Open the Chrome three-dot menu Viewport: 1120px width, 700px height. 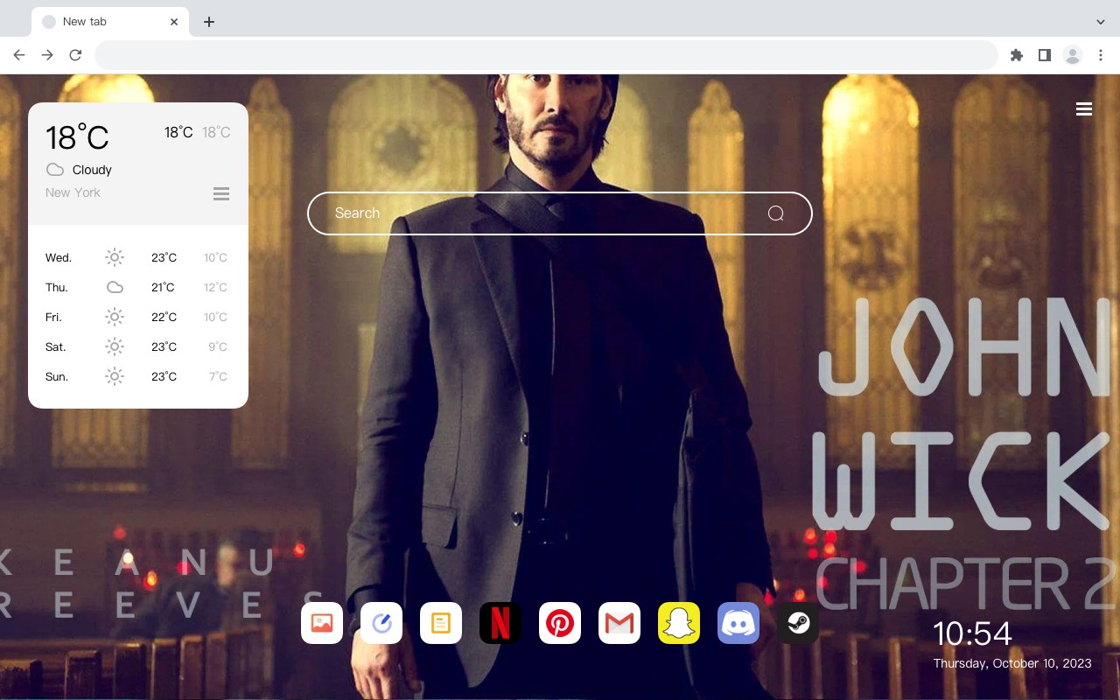1101,55
